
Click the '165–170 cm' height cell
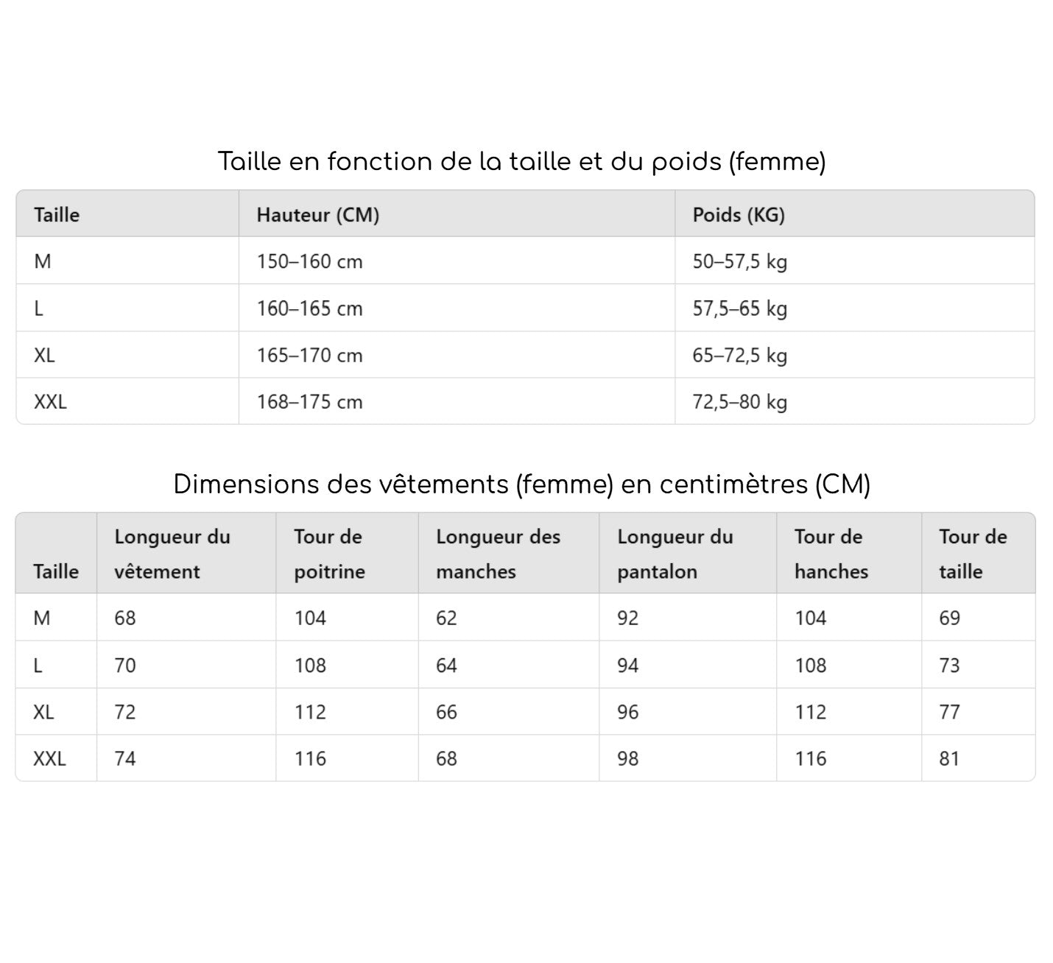[x=309, y=356]
